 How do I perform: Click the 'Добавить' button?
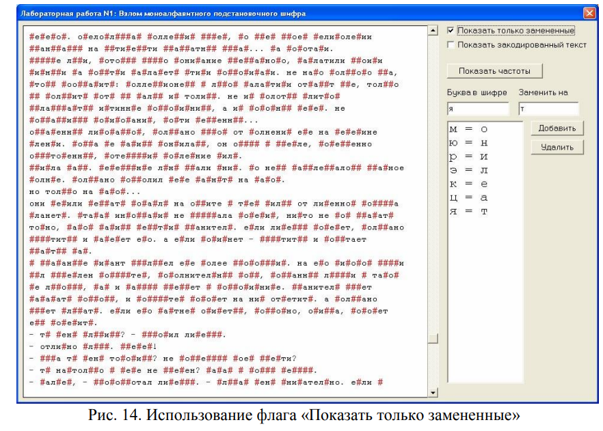557,128
